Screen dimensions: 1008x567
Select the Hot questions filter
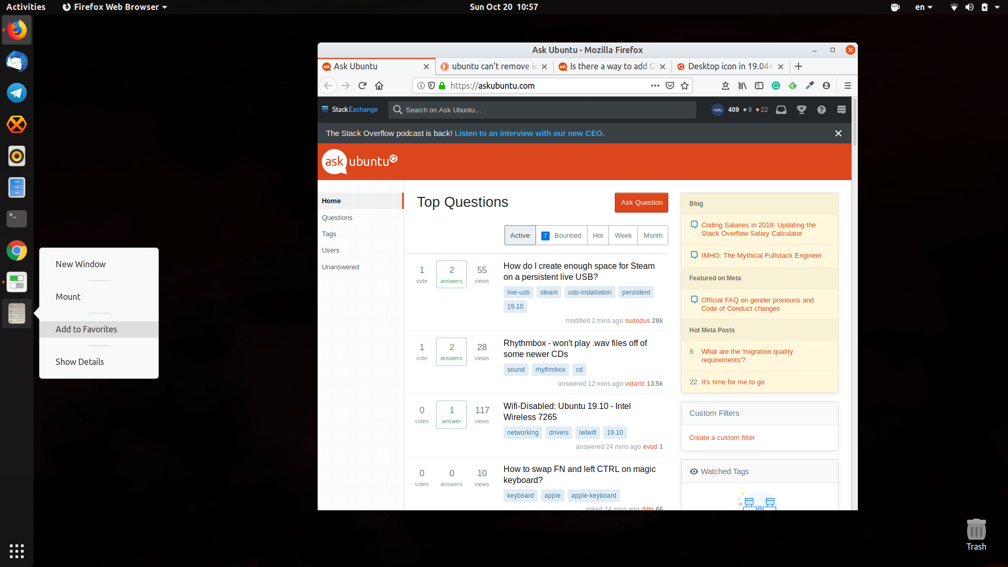[597, 236]
